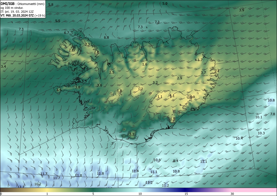Click the map value '10.6'

(157, 160)
